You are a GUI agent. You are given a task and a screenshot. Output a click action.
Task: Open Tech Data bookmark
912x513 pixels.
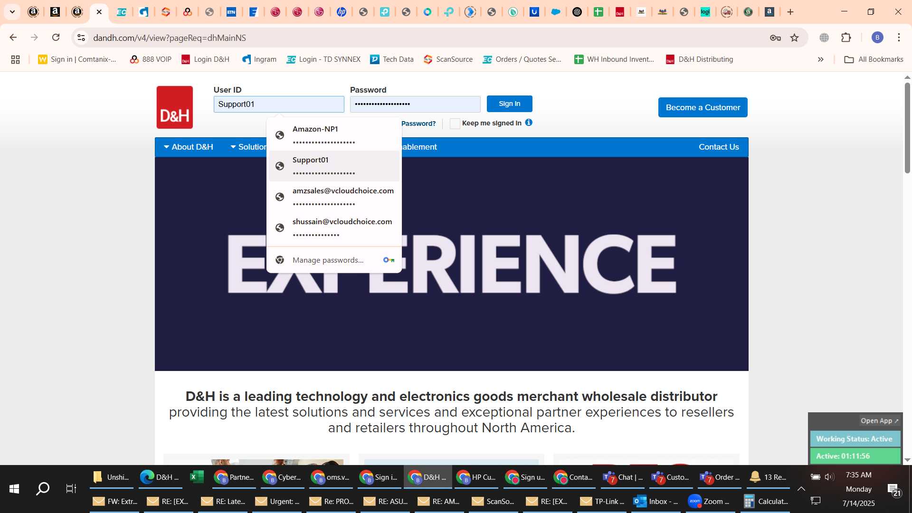[392, 59]
